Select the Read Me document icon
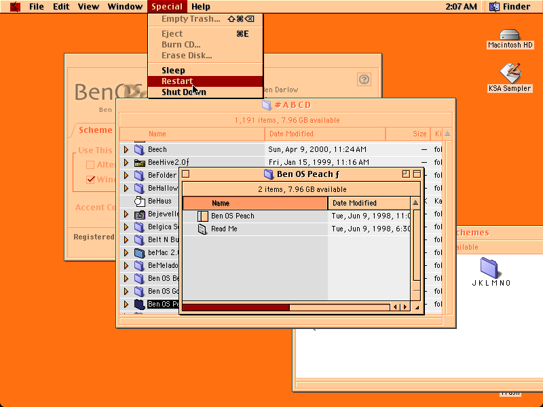 (x=202, y=229)
